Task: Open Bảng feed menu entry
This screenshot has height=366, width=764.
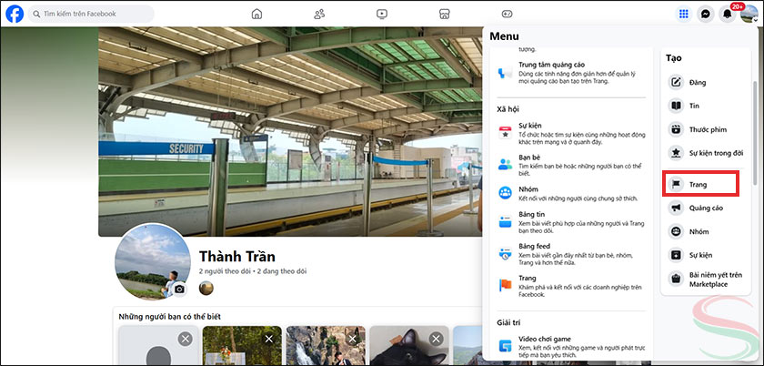Action: [x=571, y=254]
